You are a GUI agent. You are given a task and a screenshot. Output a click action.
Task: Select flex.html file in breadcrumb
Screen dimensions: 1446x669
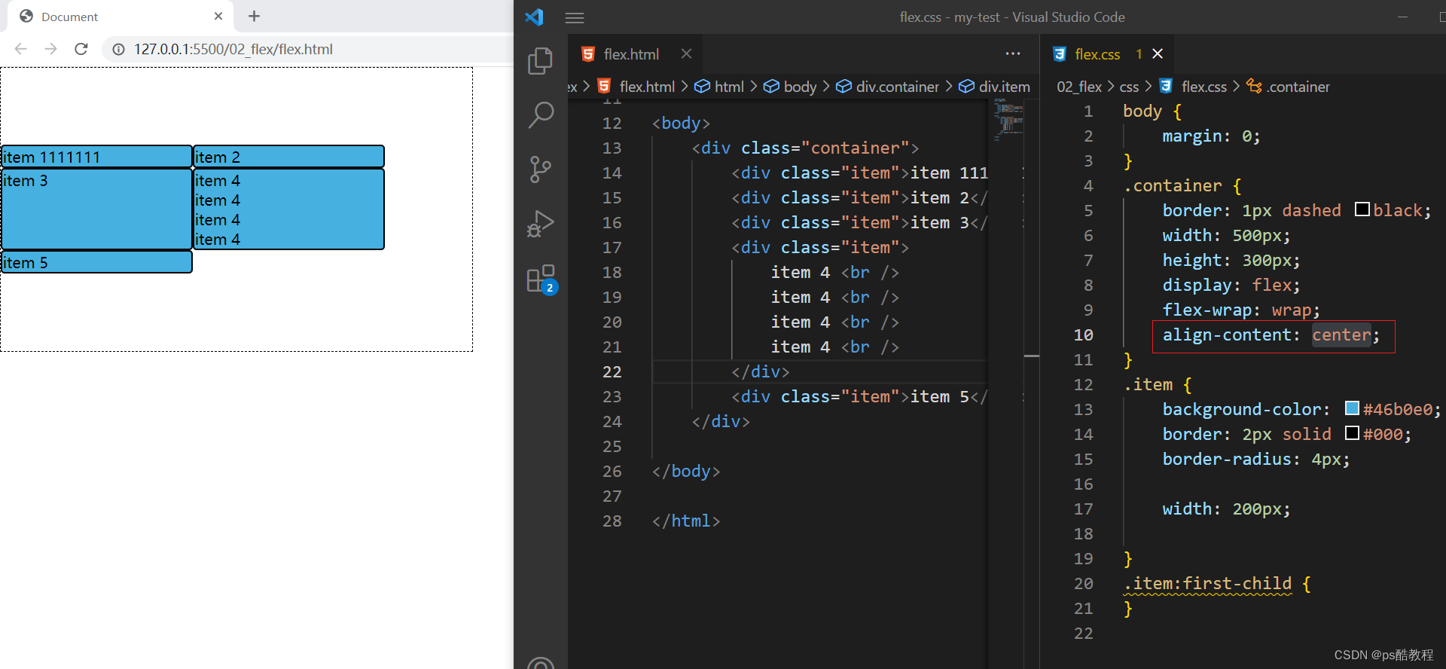(x=637, y=87)
